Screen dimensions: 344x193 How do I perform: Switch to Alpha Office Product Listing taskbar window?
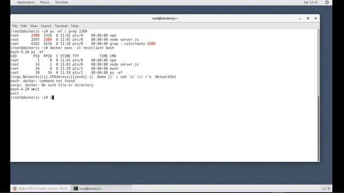(x=41, y=188)
